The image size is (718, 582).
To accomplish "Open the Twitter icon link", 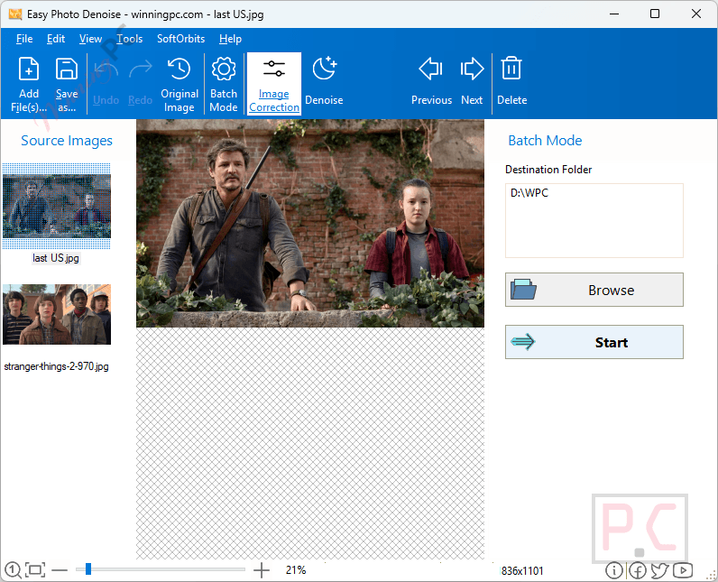I will click(x=660, y=570).
